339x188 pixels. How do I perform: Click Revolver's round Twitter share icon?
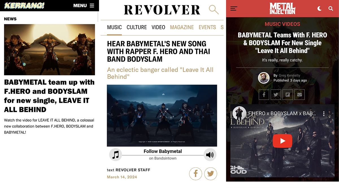click(210, 174)
